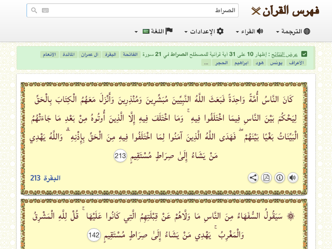Filter results by المائدة surah tag
The height and width of the screenshot is (249, 332).
point(68,54)
